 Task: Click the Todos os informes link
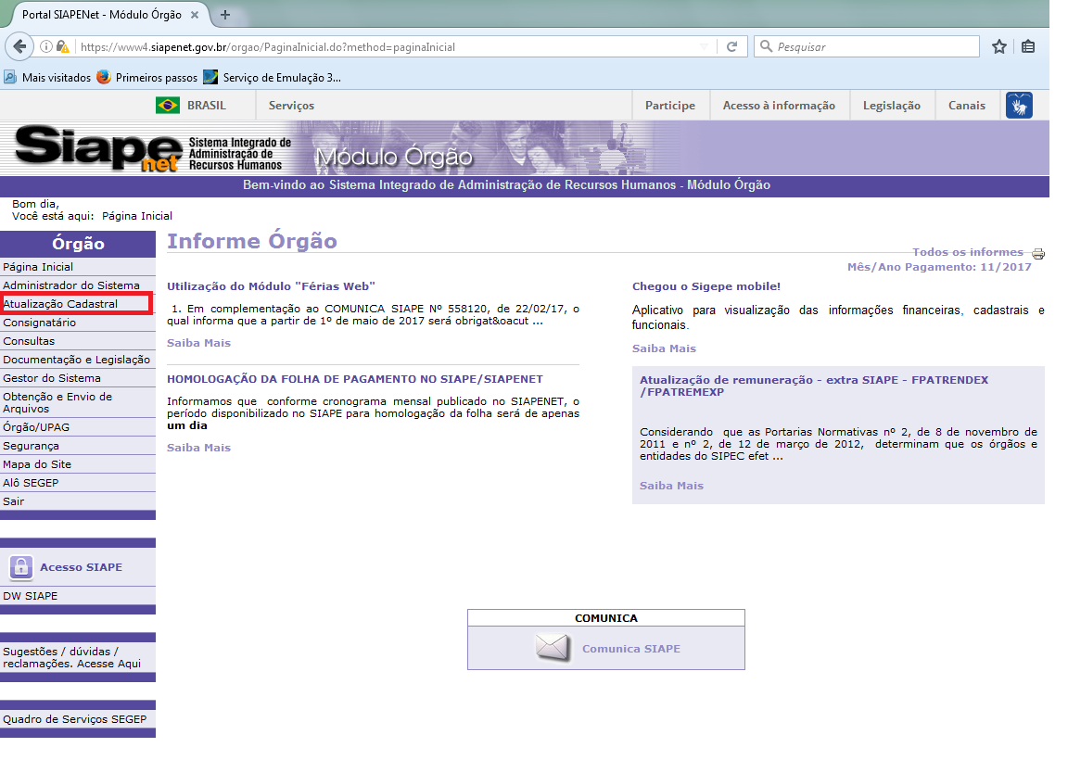point(967,252)
